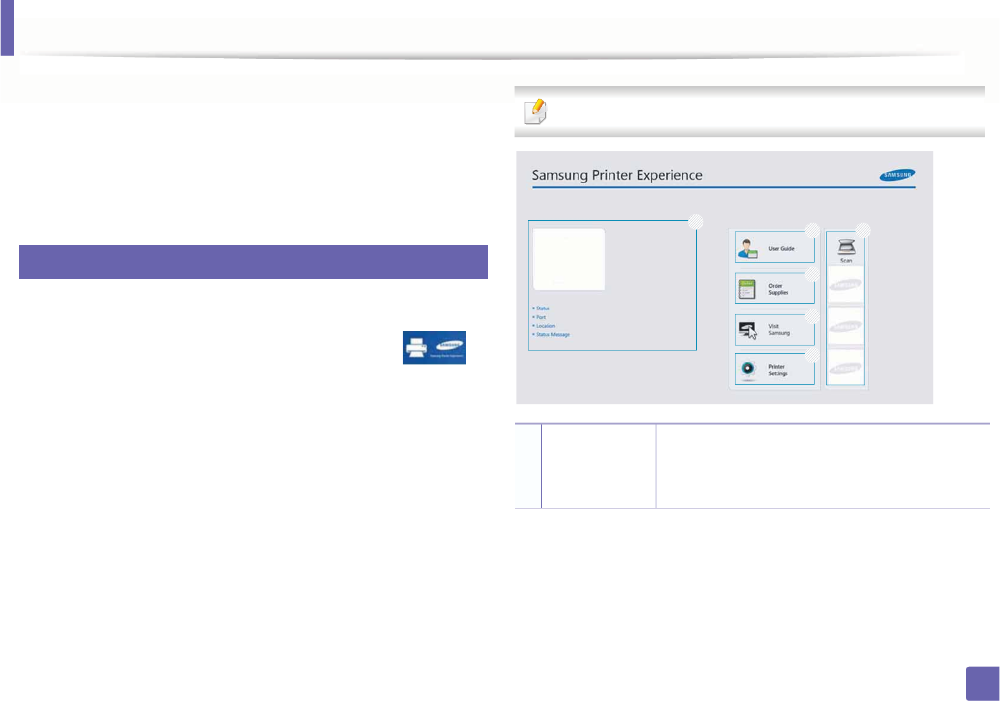Click the yellow note pencil icon
Image resolution: width=1000 pixels, height=701 pixels.
[535, 111]
